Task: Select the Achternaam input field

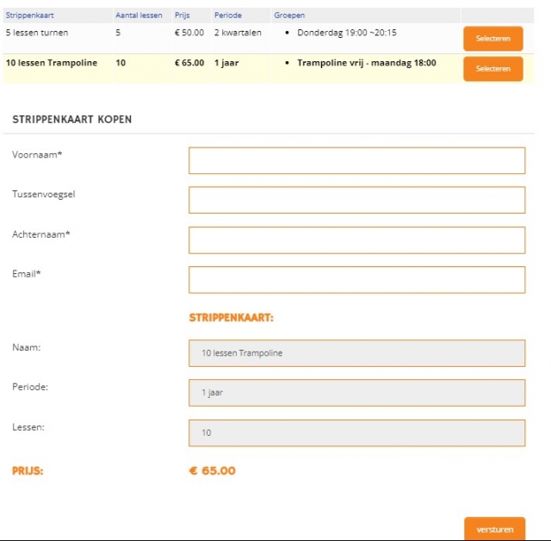Action: 356,240
